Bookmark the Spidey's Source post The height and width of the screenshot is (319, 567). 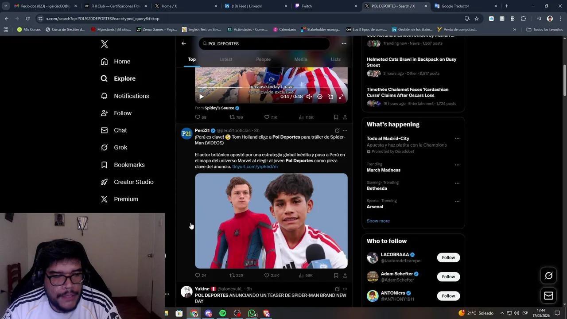[336, 117]
